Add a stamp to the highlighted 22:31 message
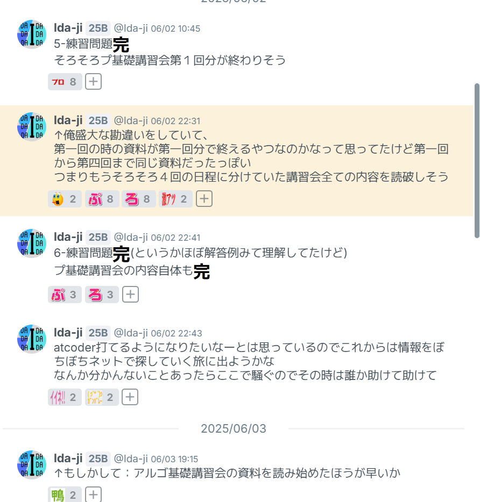Image resolution: width=480 pixels, height=502 pixels. pos(204,199)
